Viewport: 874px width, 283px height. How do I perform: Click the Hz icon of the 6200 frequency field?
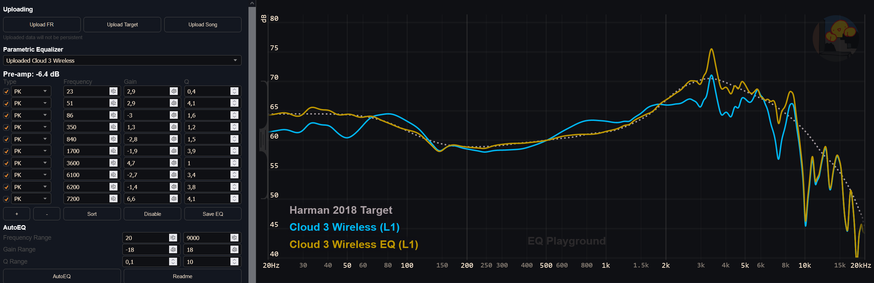(113, 187)
